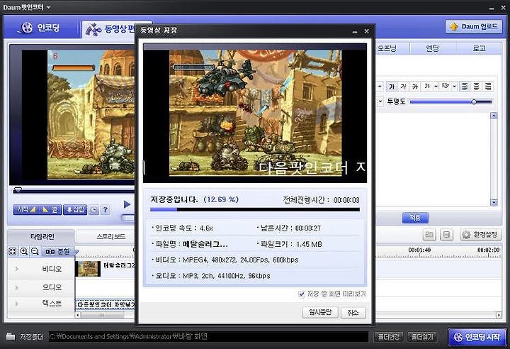Open the font size dropdown left of bold
This screenshot has height=349, width=510.
coord(380,87)
